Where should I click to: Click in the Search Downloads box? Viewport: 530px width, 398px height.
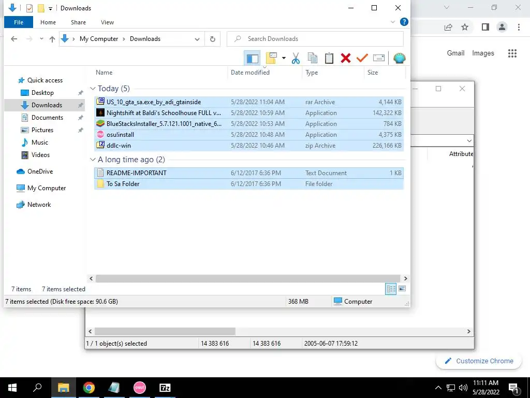pos(315,39)
